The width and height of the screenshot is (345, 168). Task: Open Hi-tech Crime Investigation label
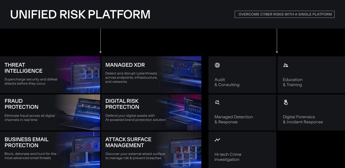[x=228, y=157]
